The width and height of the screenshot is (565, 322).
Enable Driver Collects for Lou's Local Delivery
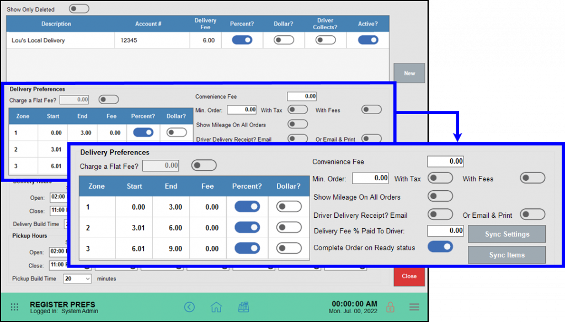tap(326, 40)
